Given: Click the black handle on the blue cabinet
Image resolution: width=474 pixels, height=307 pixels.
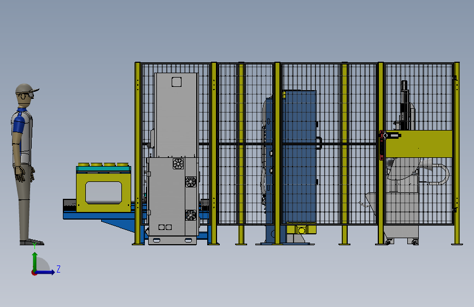Looking at the screenshot, I should tap(319, 143).
